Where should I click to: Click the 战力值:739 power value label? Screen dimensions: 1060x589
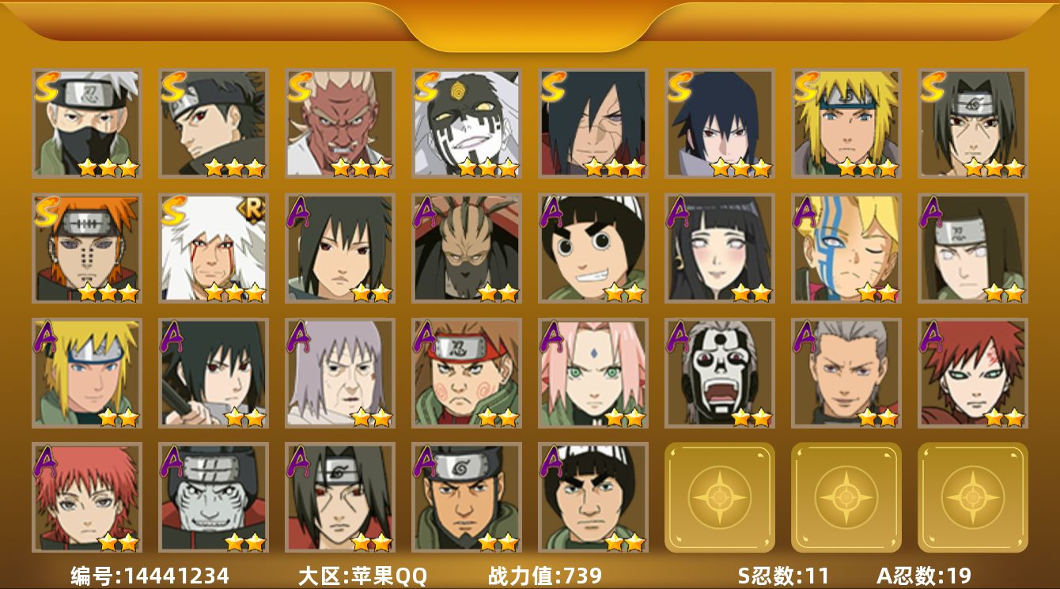(545, 576)
